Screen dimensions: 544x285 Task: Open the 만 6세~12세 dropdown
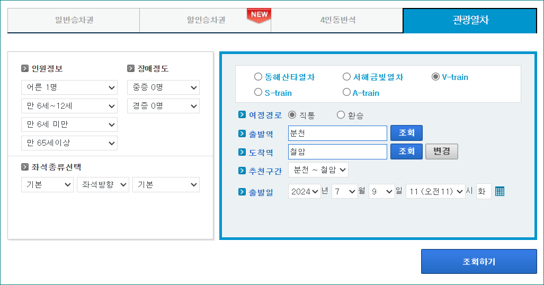69,106
